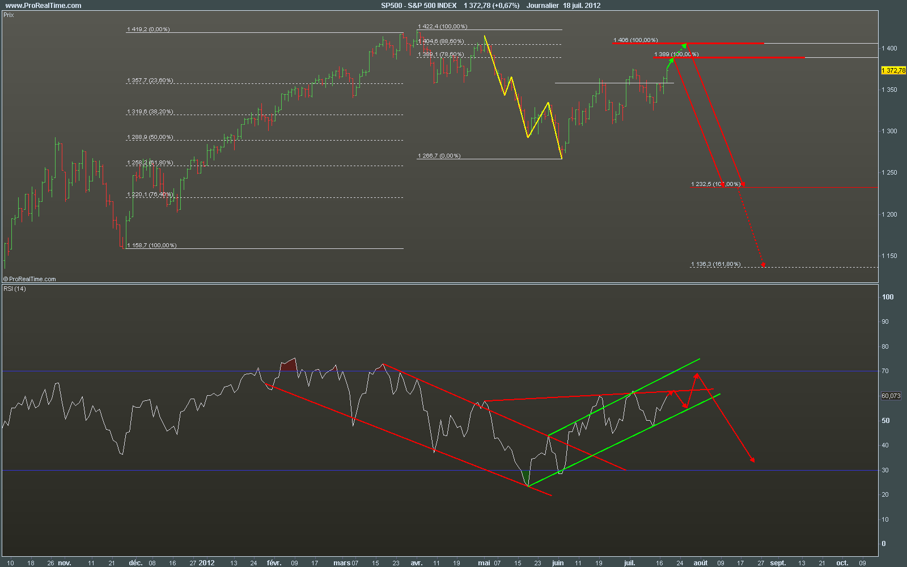Screen dimensions: 907x567
Task: Click the Fibonacci label '1 419,2 (0,00%)'
Action: 149,29
